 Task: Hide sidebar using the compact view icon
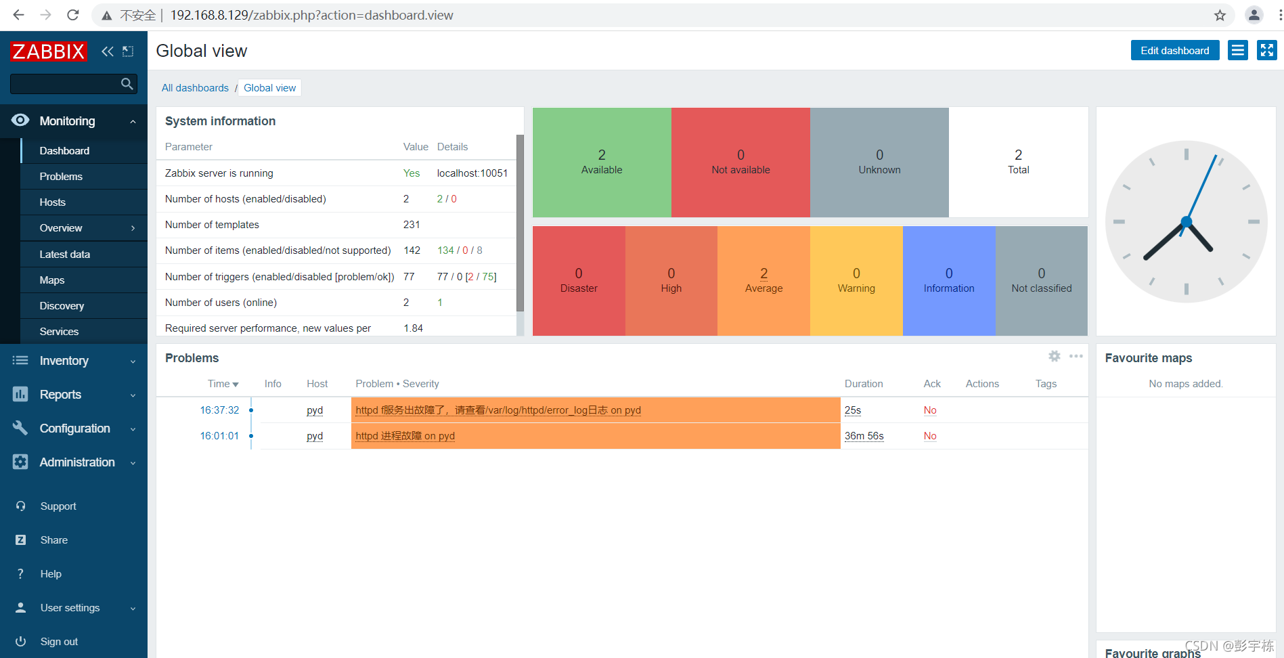tap(128, 51)
